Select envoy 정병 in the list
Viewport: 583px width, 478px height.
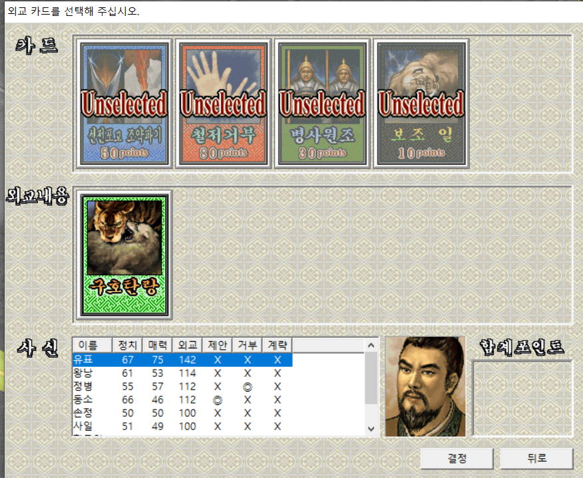click(182, 387)
